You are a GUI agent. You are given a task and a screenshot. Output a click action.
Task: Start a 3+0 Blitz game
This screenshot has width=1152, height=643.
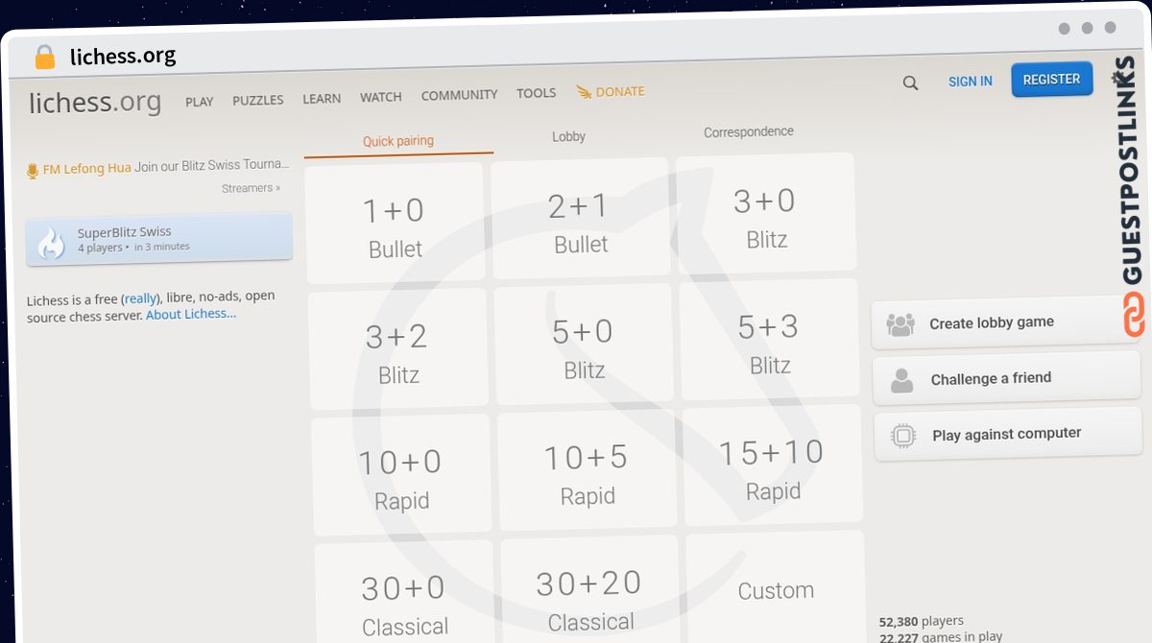pyautogui.click(x=765, y=215)
